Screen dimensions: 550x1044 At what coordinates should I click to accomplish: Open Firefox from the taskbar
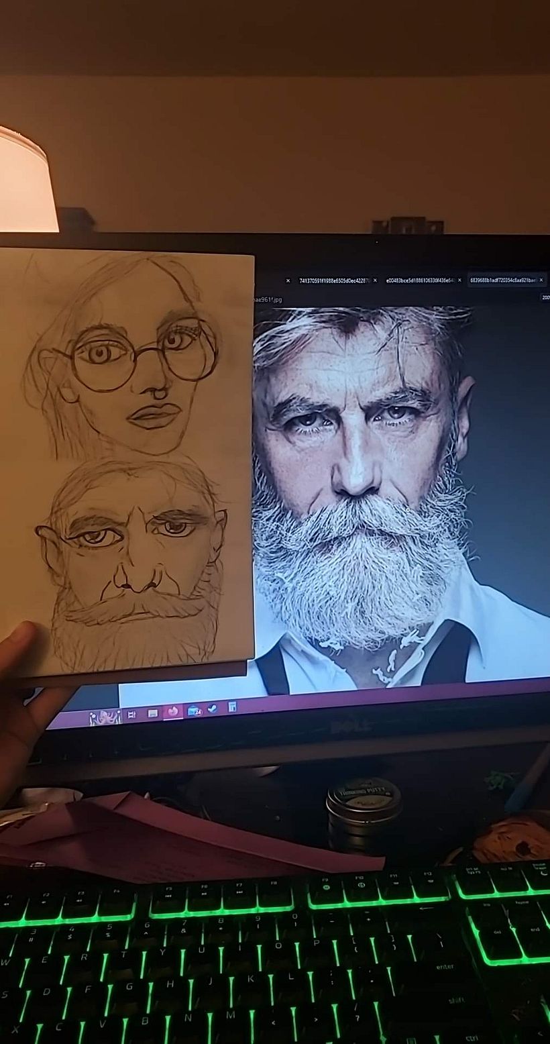[173, 711]
